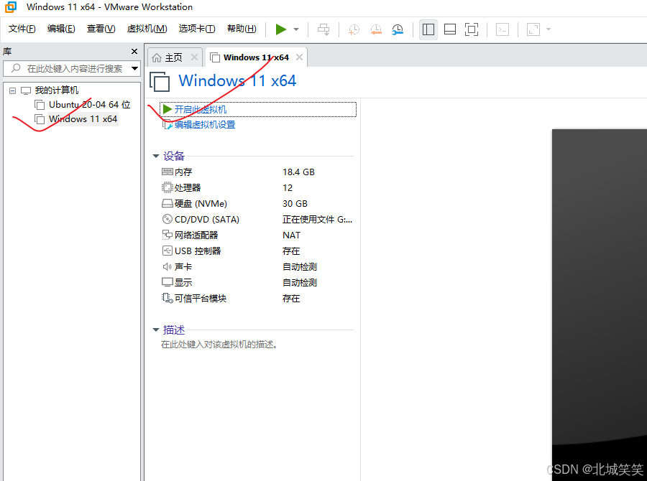The height and width of the screenshot is (481, 647).
Task: Click the 30 GB disk size value
Action: pos(295,204)
